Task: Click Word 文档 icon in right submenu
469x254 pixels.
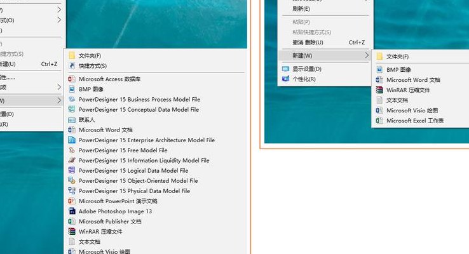Action: tap(379, 80)
